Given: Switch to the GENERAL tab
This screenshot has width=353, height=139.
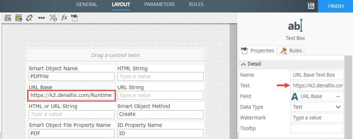Looking at the screenshot, I should click(x=87, y=5).
